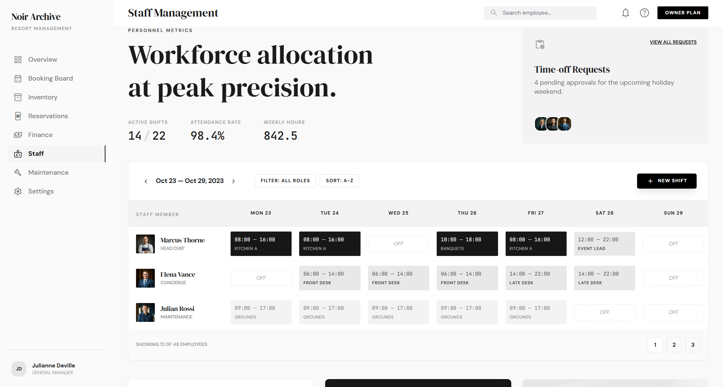Advance to next week with right chevron
Screen dimensions: 723x387
234,181
